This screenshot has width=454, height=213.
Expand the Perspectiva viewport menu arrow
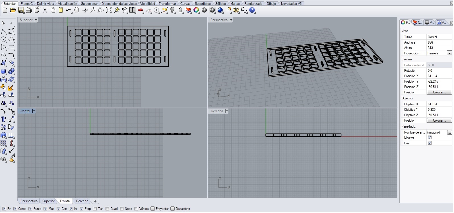[231, 20]
